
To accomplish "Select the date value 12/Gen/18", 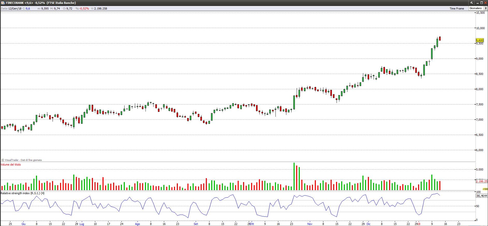I will (15, 9).
